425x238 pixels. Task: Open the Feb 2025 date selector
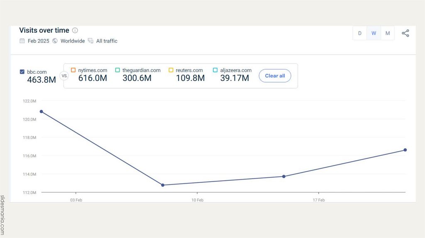click(38, 41)
